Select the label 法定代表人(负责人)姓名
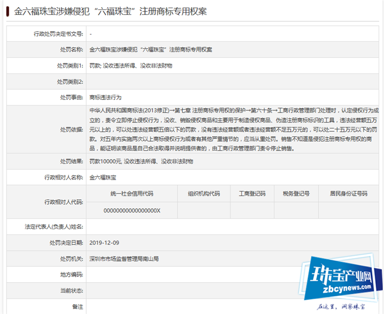The width and height of the screenshot is (384, 314). click(54, 227)
